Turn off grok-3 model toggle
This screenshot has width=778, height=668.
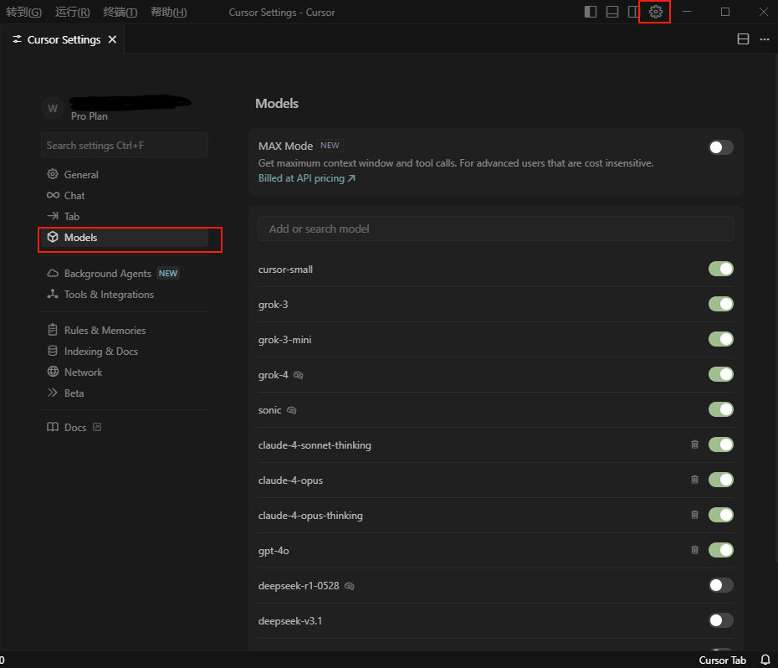pyautogui.click(x=721, y=304)
